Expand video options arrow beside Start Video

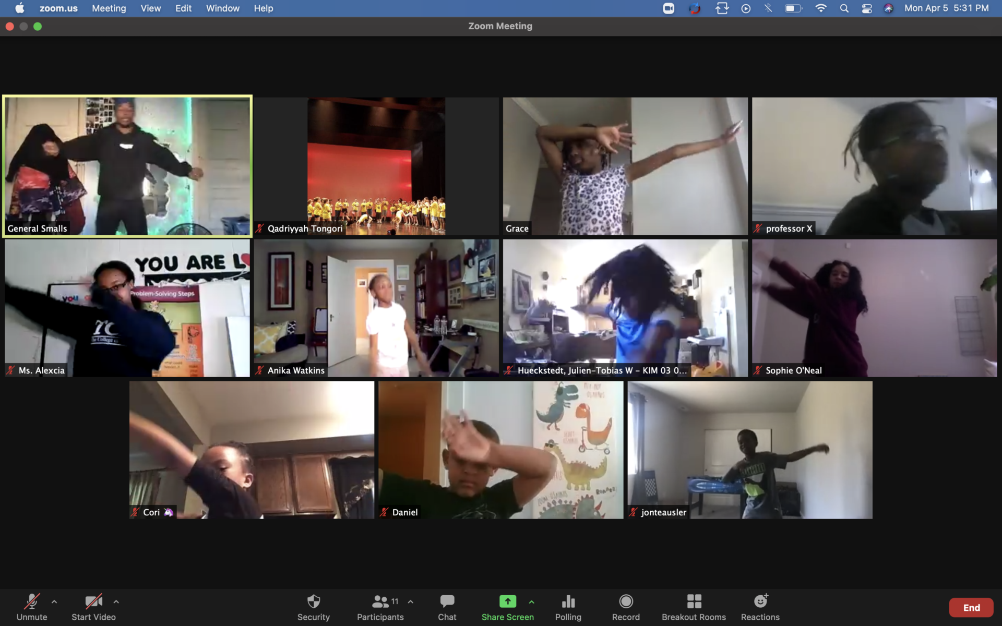point(116,602)
